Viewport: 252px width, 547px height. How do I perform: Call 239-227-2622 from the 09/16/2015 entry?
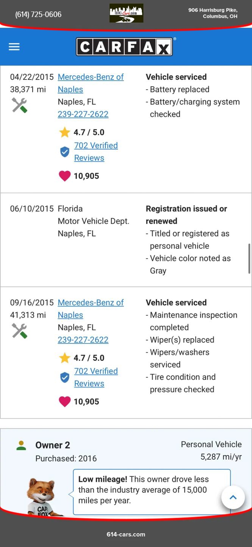click(83, 340)
